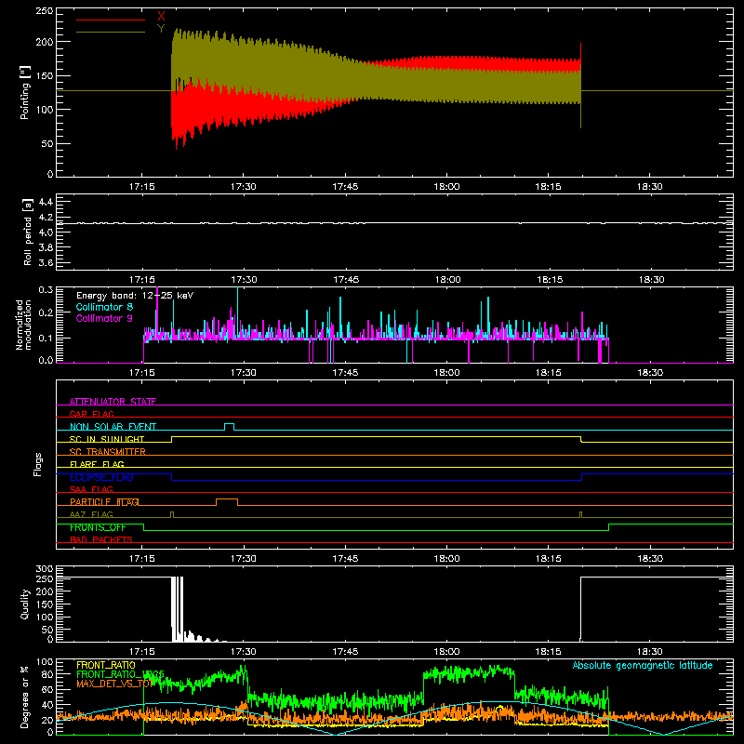Click the NON_SOLAR_EVENT flag label
The height and width of the screenshot is (744, 744).
(x=113, y=427)
